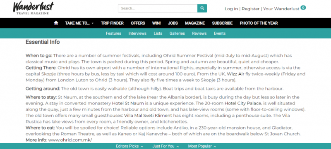Open the Offers menu item

pos(138,23)
